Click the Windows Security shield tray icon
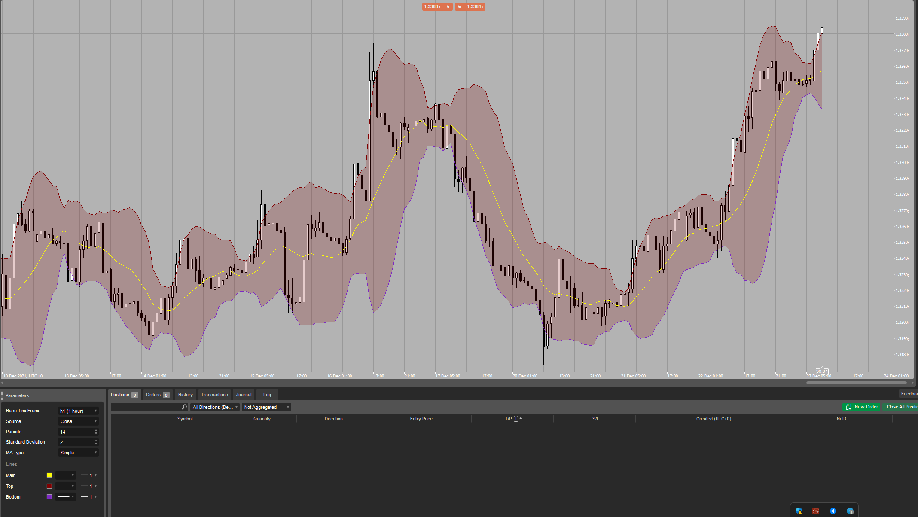The image size is (918, 517). pyautogui.click(x=799, y=511)
